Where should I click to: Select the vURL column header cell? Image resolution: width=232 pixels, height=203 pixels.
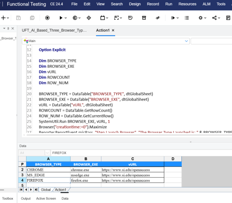[x=132, y=164]
